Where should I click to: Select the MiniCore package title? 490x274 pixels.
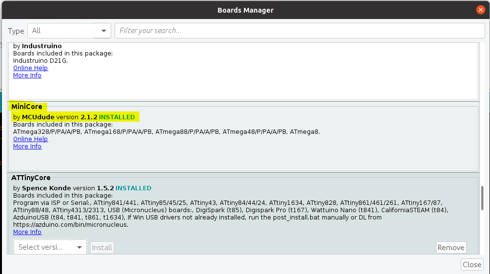point(27,107)
